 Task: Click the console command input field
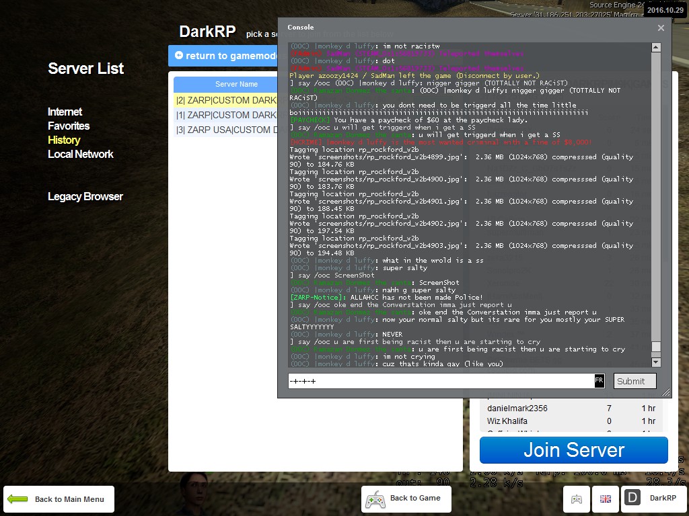[x=441, y=381]
